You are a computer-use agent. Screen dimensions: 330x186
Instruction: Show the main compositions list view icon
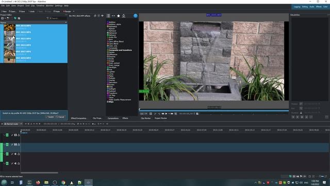108,16
